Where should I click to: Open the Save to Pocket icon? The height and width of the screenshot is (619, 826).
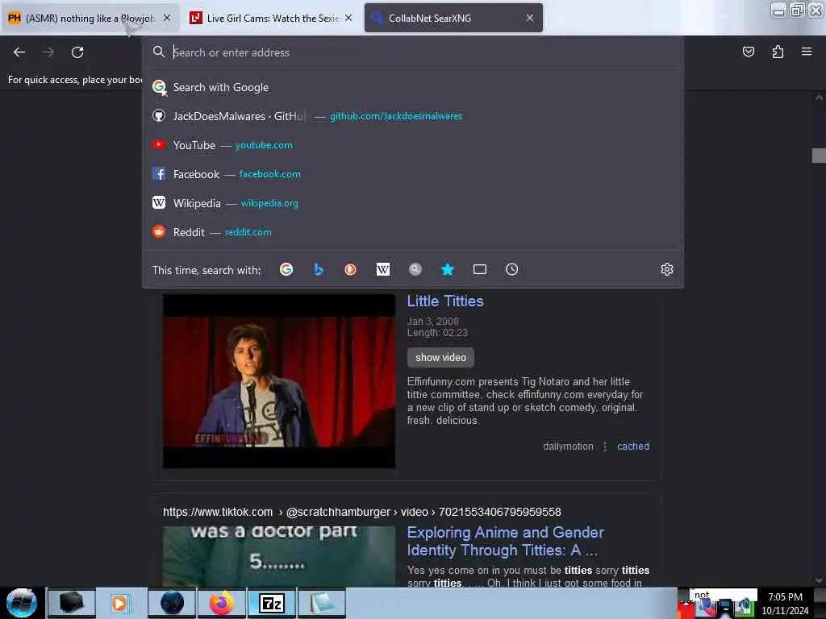point(748,52)
